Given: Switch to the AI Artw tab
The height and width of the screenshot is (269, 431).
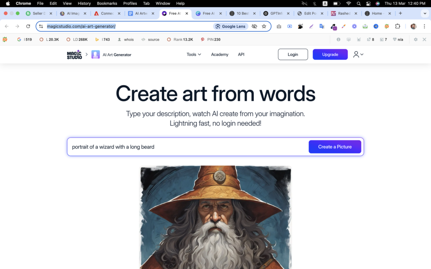Looking at the screenshot, I should [141, 13].
